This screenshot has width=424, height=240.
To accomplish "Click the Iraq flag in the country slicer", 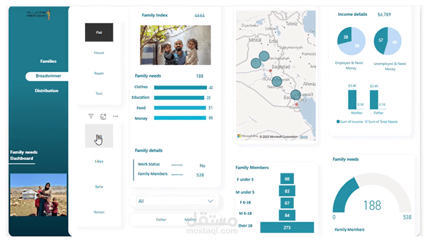I will click(x=99, y=136).
